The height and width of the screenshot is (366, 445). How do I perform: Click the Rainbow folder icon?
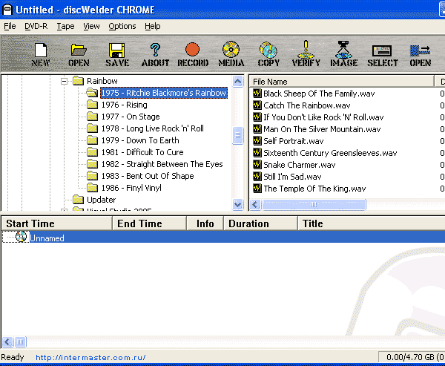coord(78,81)
